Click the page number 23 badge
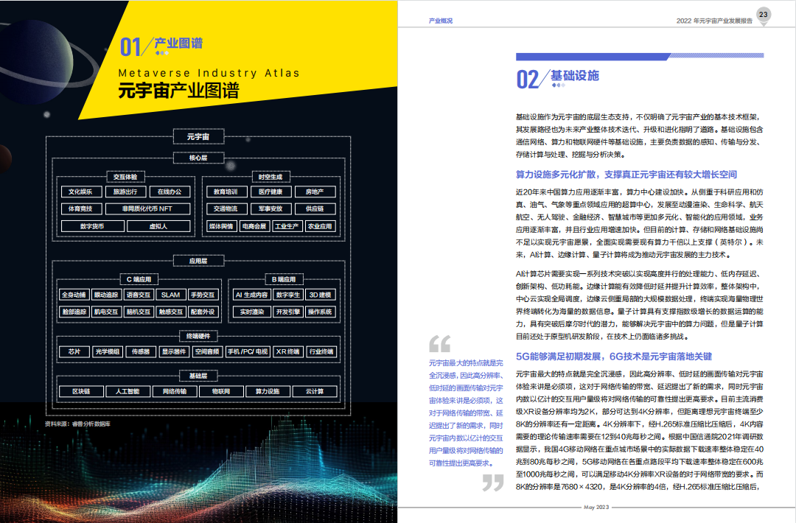The image size is (796, 523). pyautogui.click(x=763, y=15)
